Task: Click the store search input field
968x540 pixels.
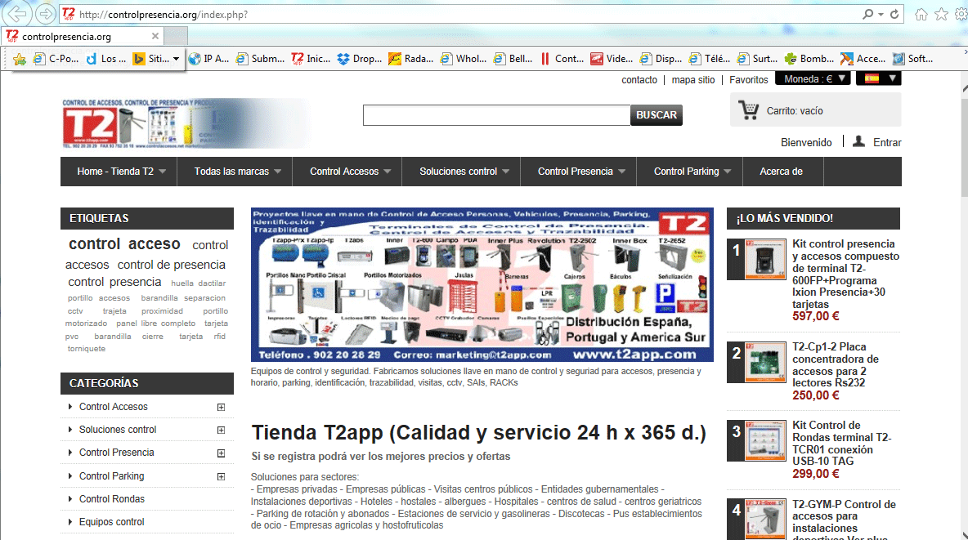Action: (x=496, y=115)
